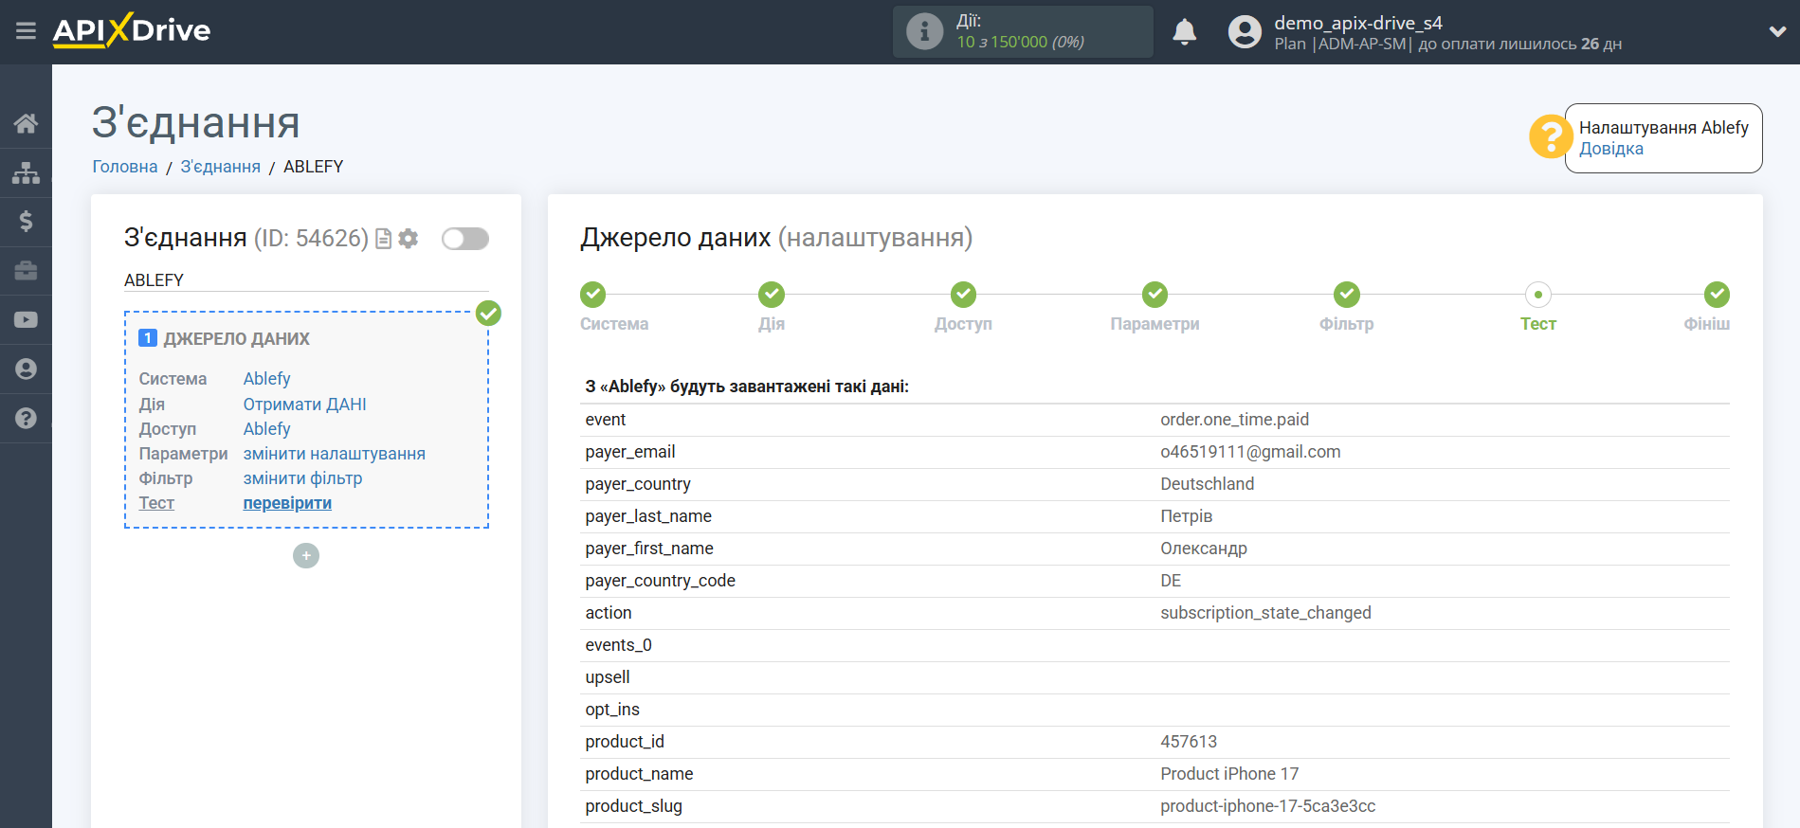Click payer_last_name field label

tap(648, 516)
